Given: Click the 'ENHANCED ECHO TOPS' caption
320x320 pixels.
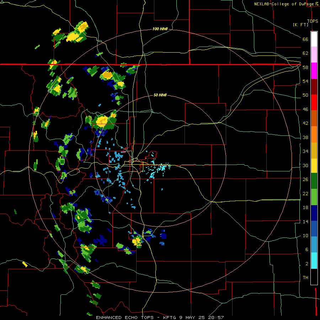Looking at the screenshot, I should (125, 318).
